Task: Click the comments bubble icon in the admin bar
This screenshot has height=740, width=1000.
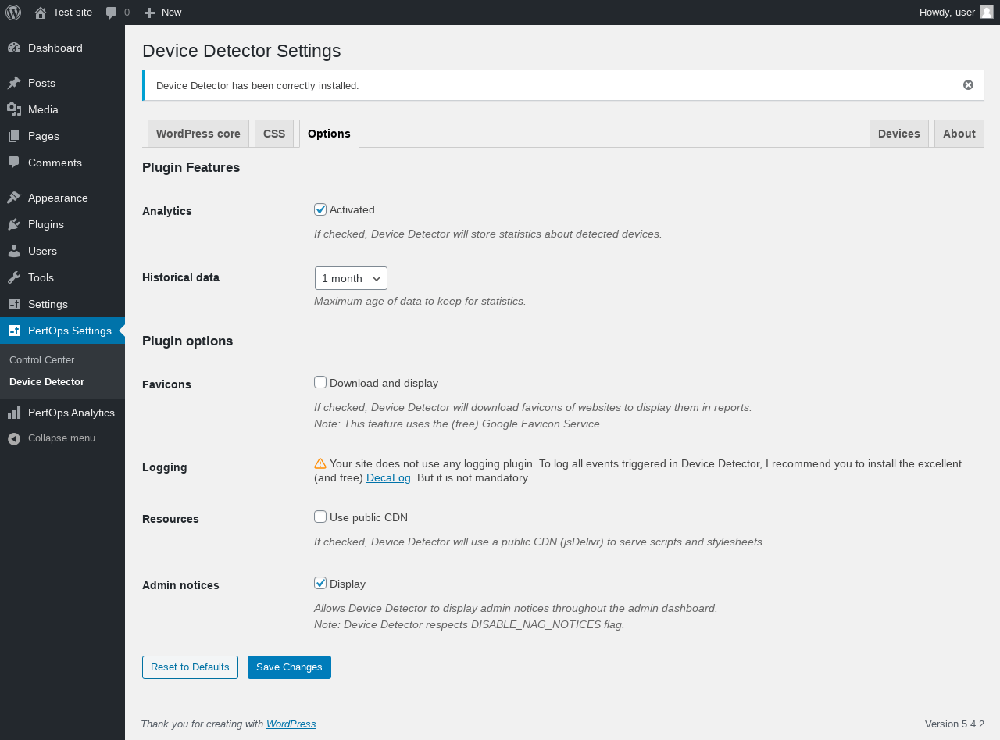Action: tap(112, 13)
